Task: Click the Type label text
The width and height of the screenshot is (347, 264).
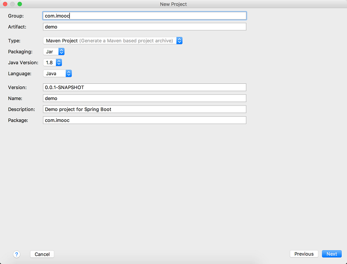Action: coord(14,41)
